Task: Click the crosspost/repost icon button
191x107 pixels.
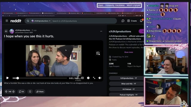Action: [x=30, y=92]
